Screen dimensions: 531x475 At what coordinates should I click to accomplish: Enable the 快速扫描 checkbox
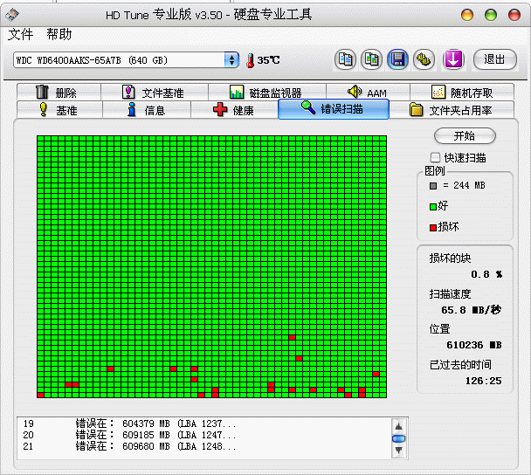pos(435,157)
